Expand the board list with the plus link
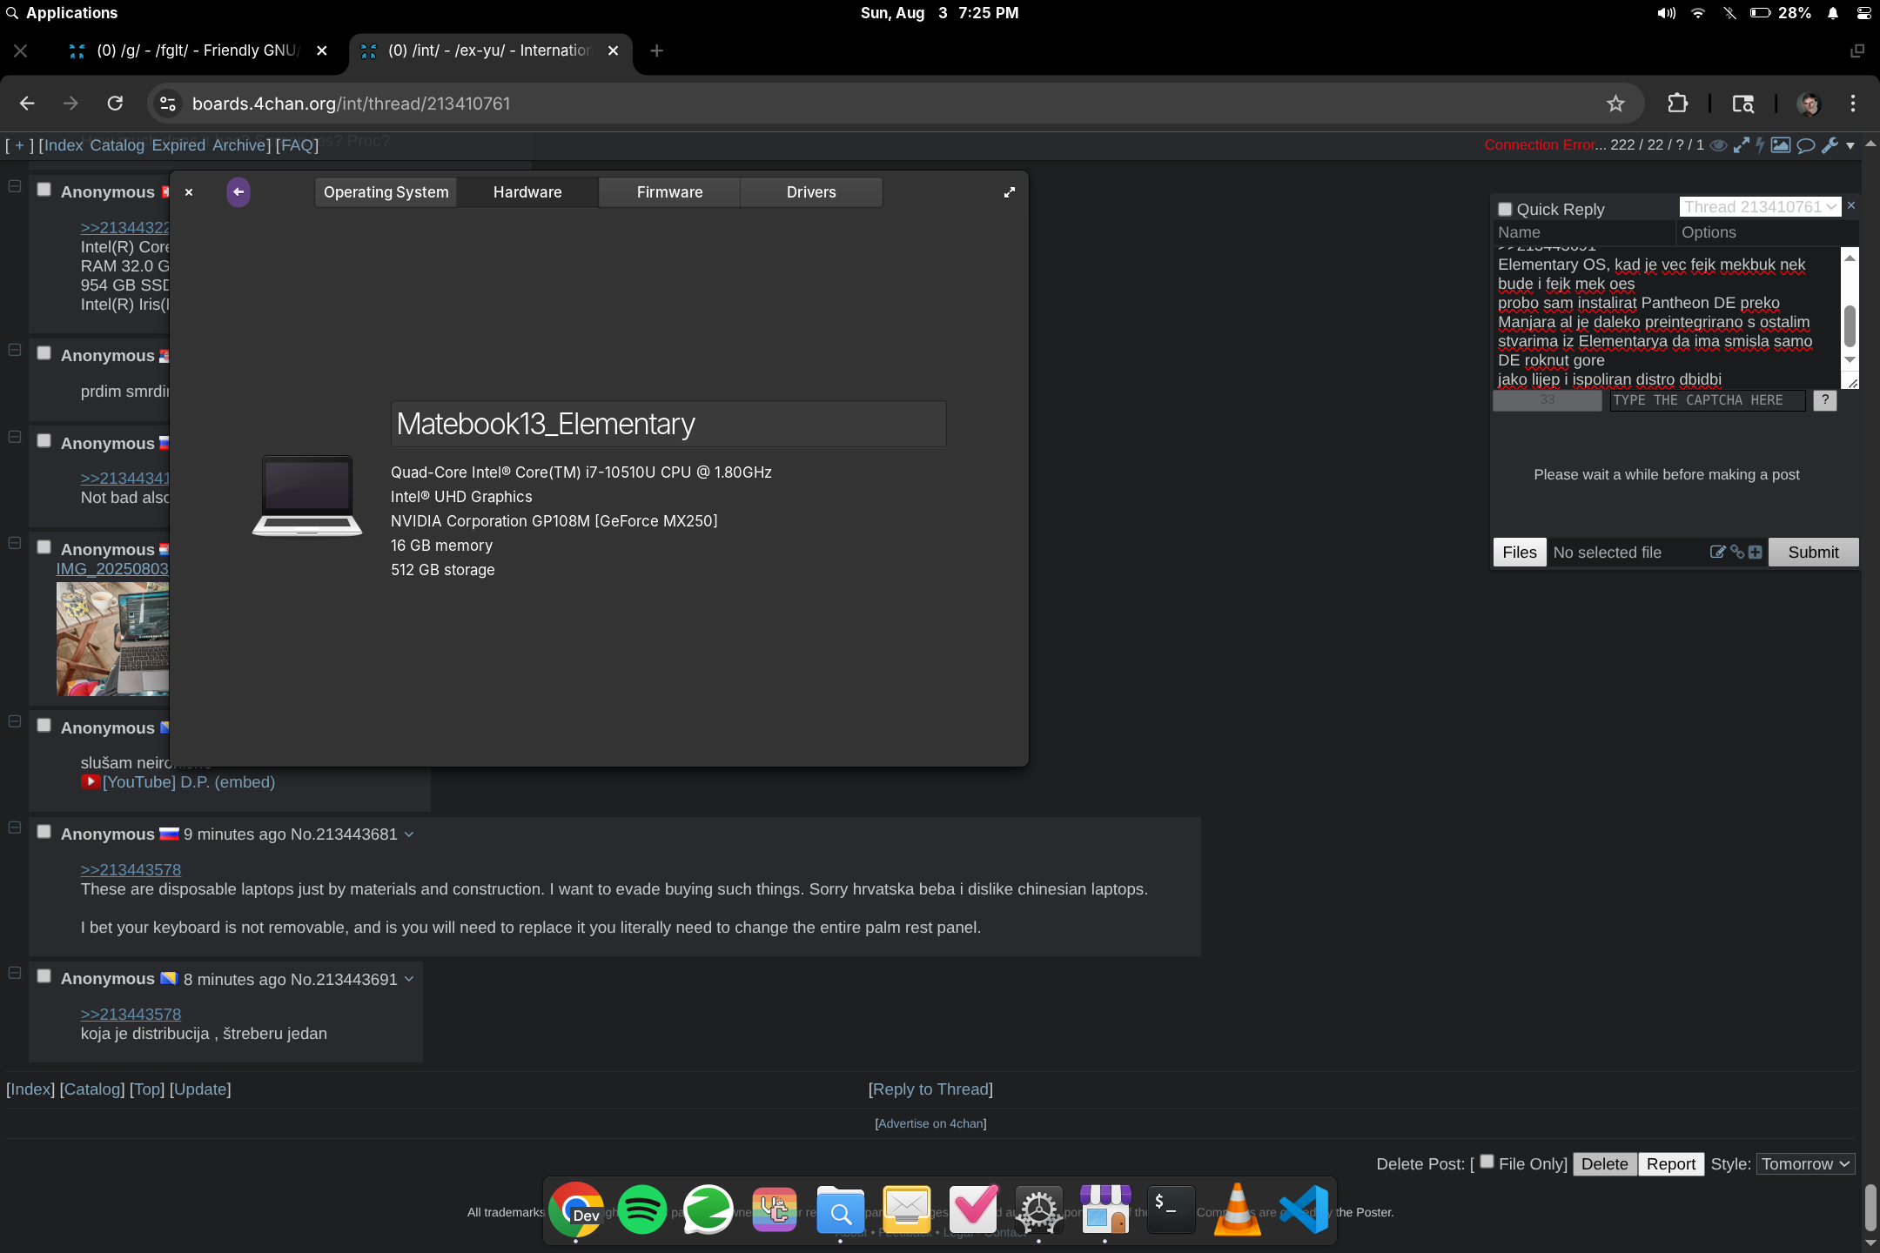1880x1253 pixels. click(x=19, y=145)
